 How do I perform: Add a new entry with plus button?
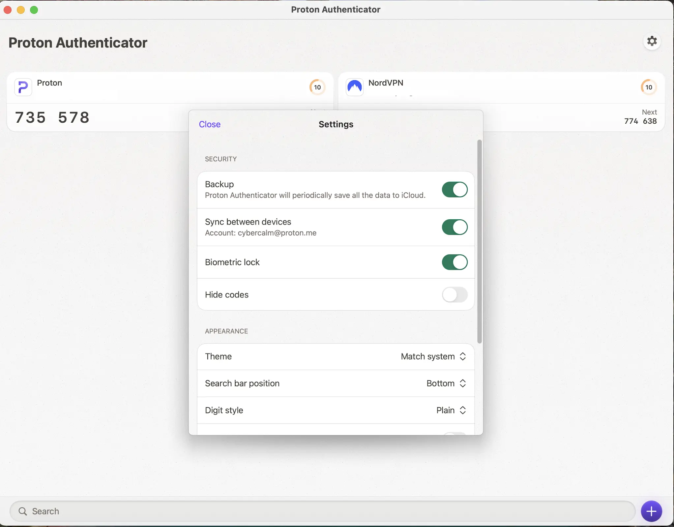(651, 511)
